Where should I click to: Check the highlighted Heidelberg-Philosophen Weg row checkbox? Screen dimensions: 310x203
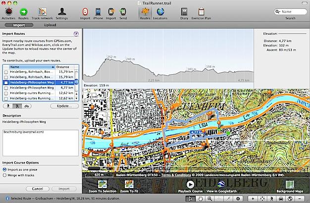click(6, 83)
